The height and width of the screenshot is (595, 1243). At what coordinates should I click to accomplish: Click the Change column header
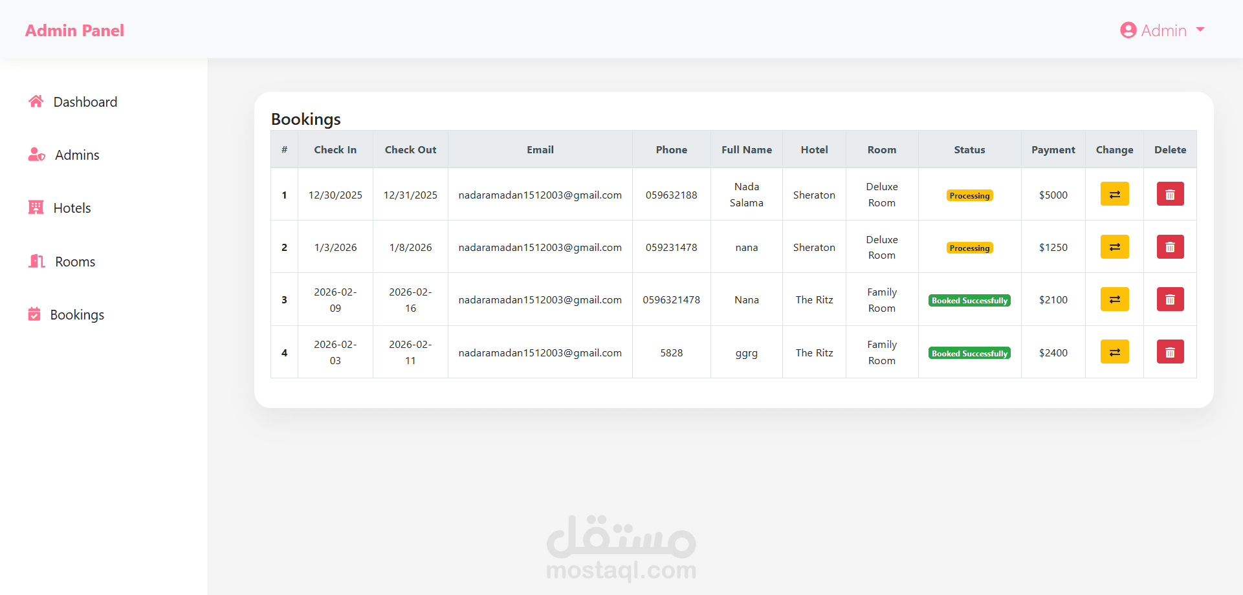(1114, 149)
